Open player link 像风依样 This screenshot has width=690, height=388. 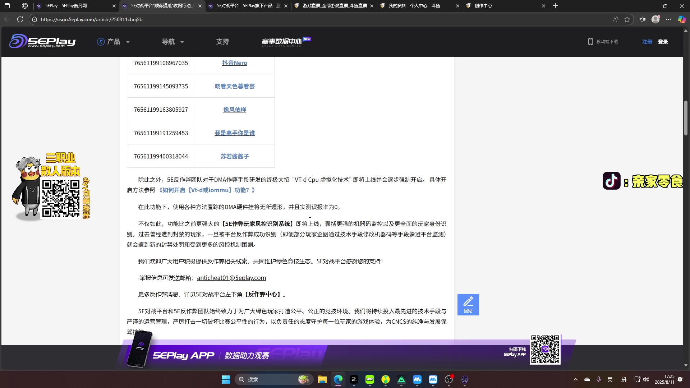coord(235,110)
